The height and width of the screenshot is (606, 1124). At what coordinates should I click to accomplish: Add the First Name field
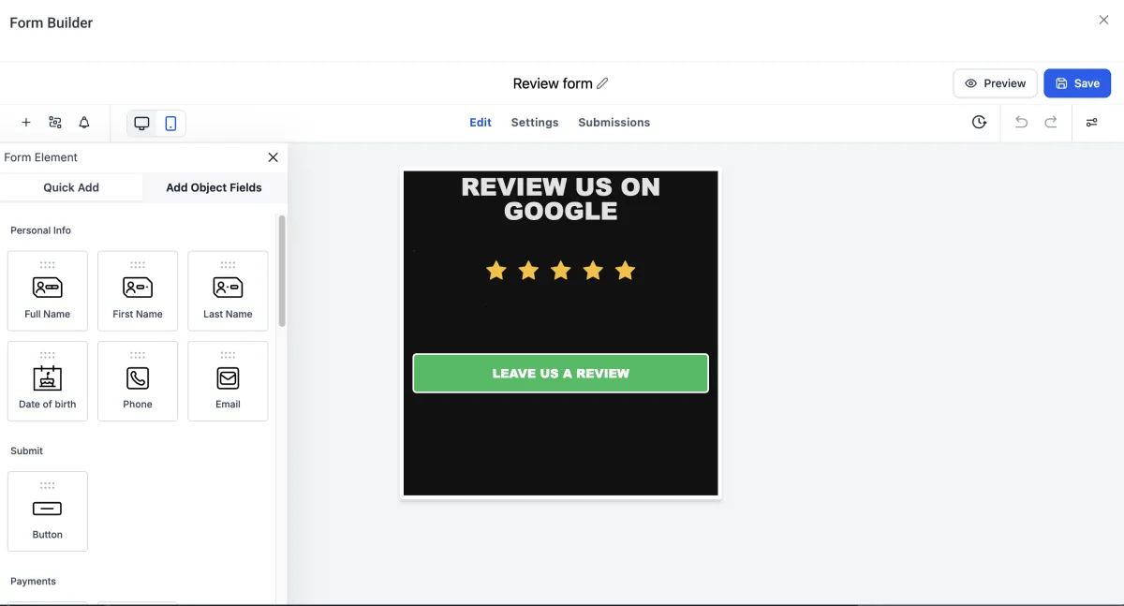tap(138, 290)
